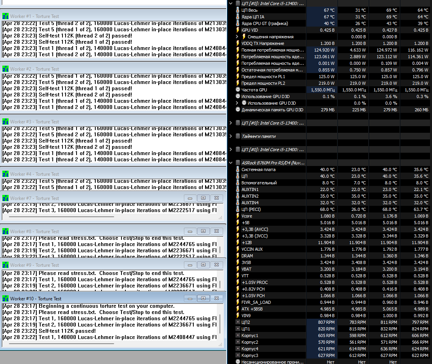The image size is (432, 364).
Task: Expand third ЦП [#0] Intel Core i5-13400 group
Action: click(231, 149)
